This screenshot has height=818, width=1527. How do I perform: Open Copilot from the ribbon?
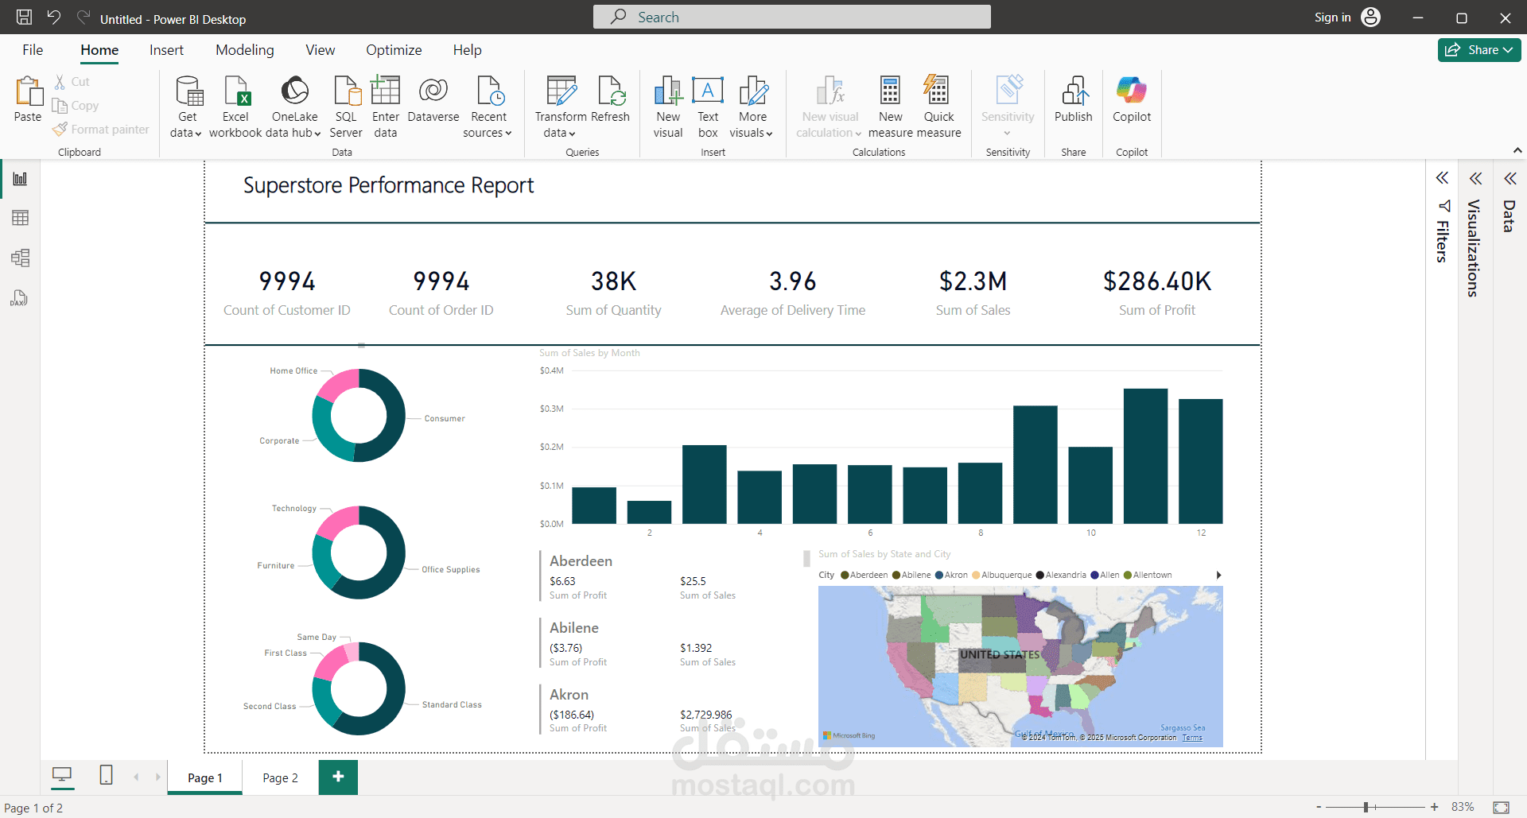(x=1132, y=103)
